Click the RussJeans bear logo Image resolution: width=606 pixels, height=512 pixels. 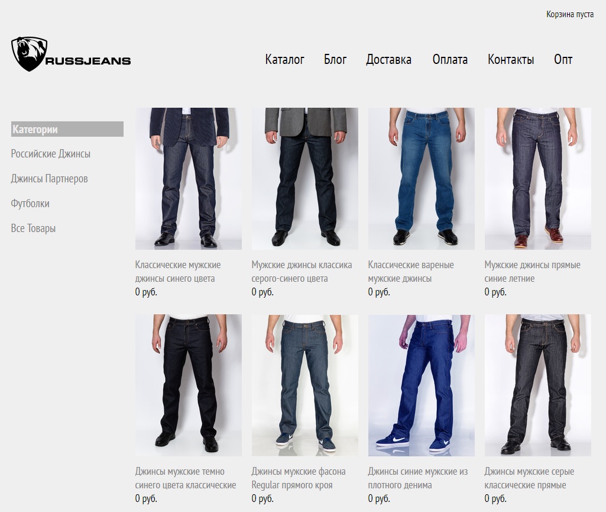click(x=71, y=54)
